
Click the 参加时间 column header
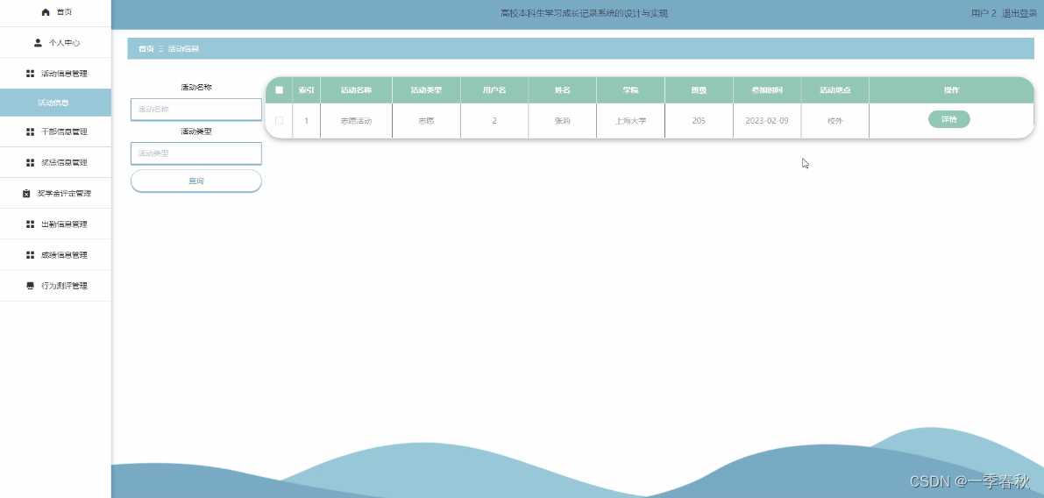coord(767,90)
